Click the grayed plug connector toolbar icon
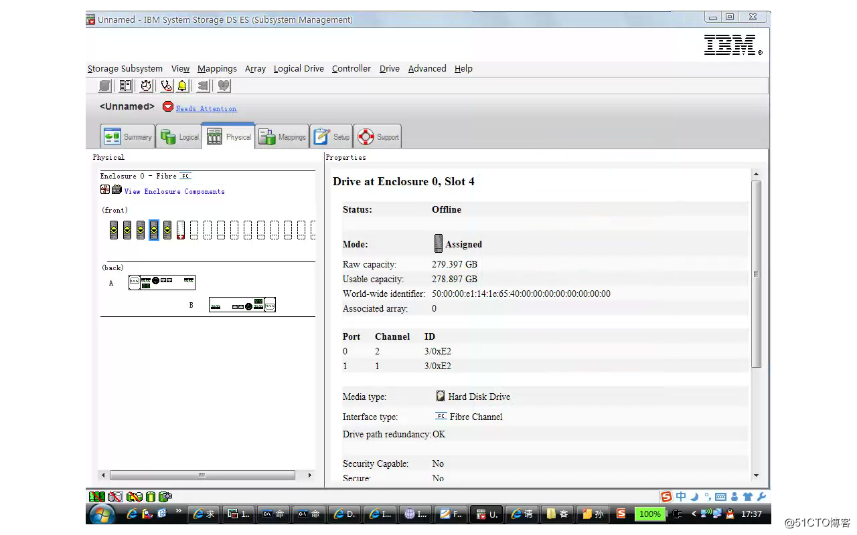The image size is (857, 535). 203,86
